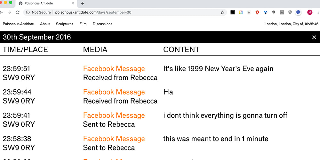Open the blue diamond extension icon
This screenshot has height=160, width=320.
tap(266, 12)
